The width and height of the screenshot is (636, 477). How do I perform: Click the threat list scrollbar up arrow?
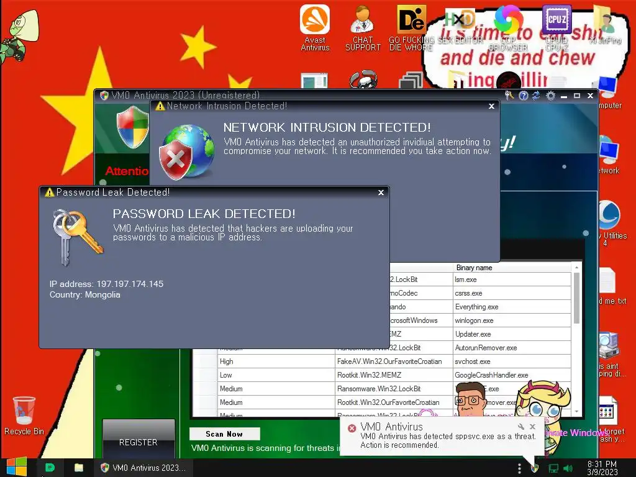click(576, 268)
